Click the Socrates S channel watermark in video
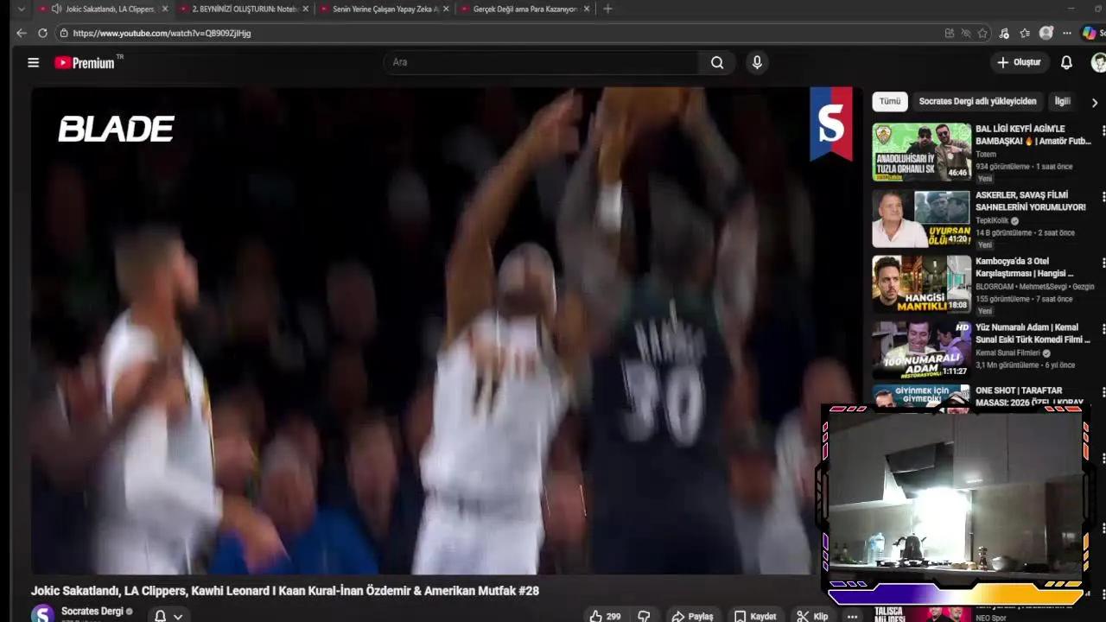The image size is (1106, 622). click(x=830, y=124)
